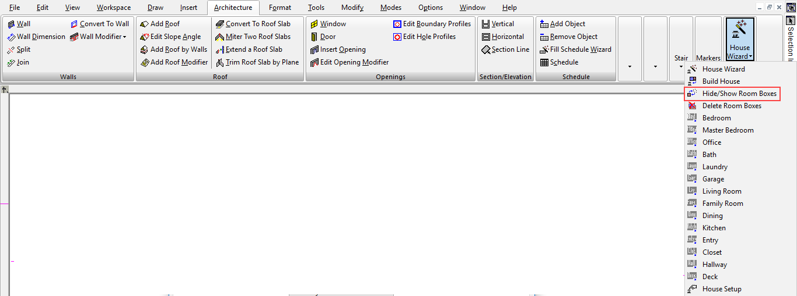Select the Door tool
This screenshot has width=797, height=296.
click(x=323, y=37)
